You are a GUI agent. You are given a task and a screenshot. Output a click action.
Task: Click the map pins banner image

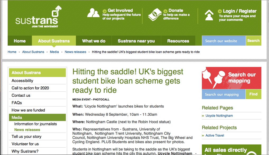point(231,78)
